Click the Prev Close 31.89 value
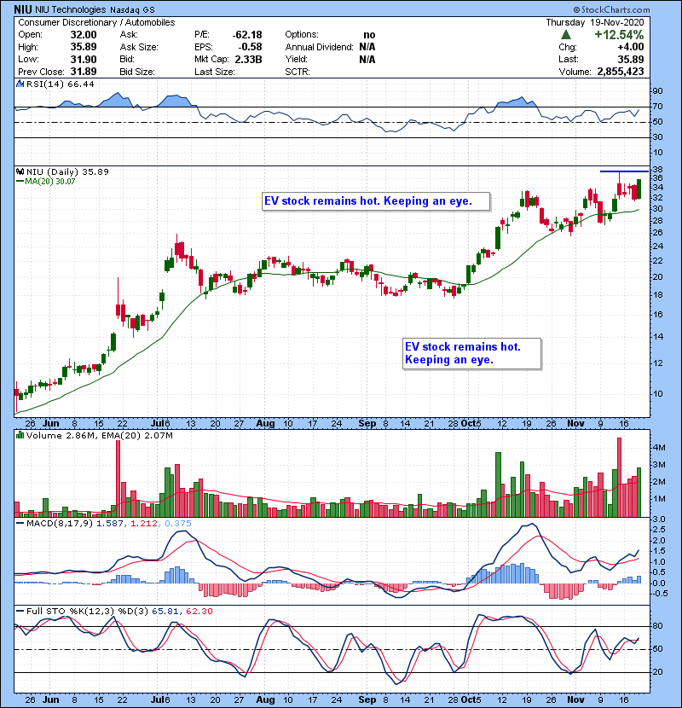682x708 pixels. point(84,72)
